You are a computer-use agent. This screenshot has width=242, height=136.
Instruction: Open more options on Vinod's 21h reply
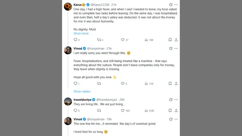pyautogui.click(x=176, y=48)
